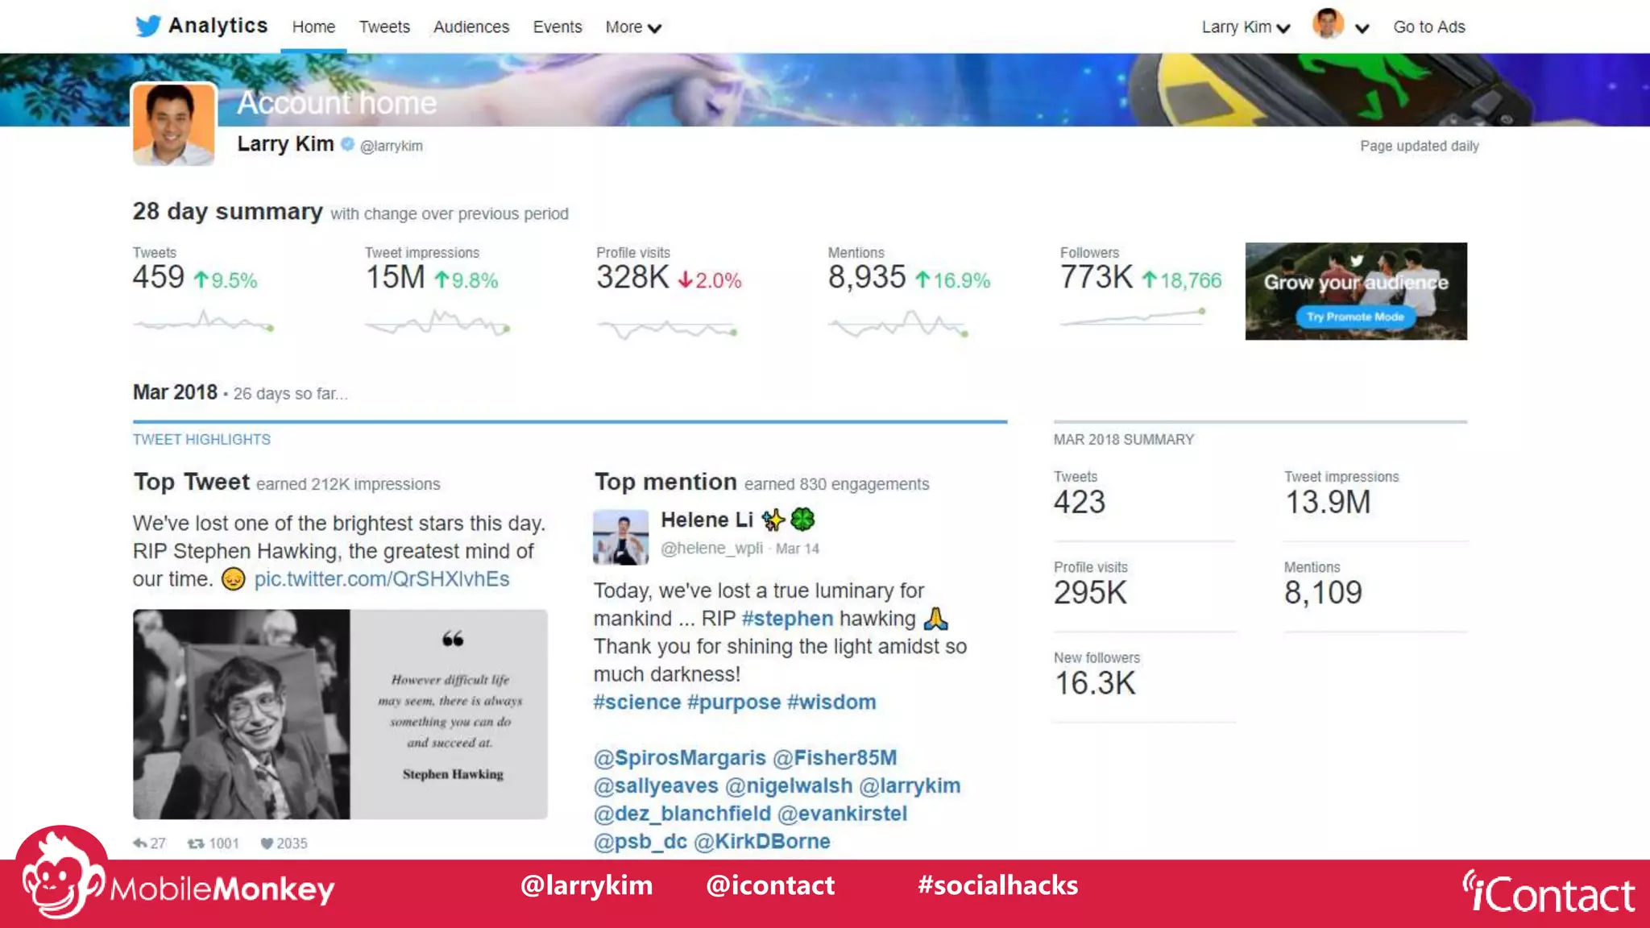1650x928 pixels.
Task: Open Helene Li's name link
Action: [x=707, y=520]
